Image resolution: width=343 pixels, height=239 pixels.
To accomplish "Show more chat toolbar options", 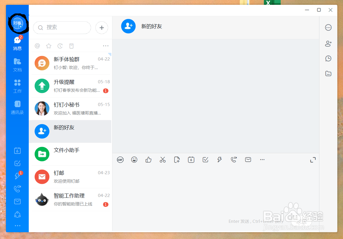I will 262,160.
